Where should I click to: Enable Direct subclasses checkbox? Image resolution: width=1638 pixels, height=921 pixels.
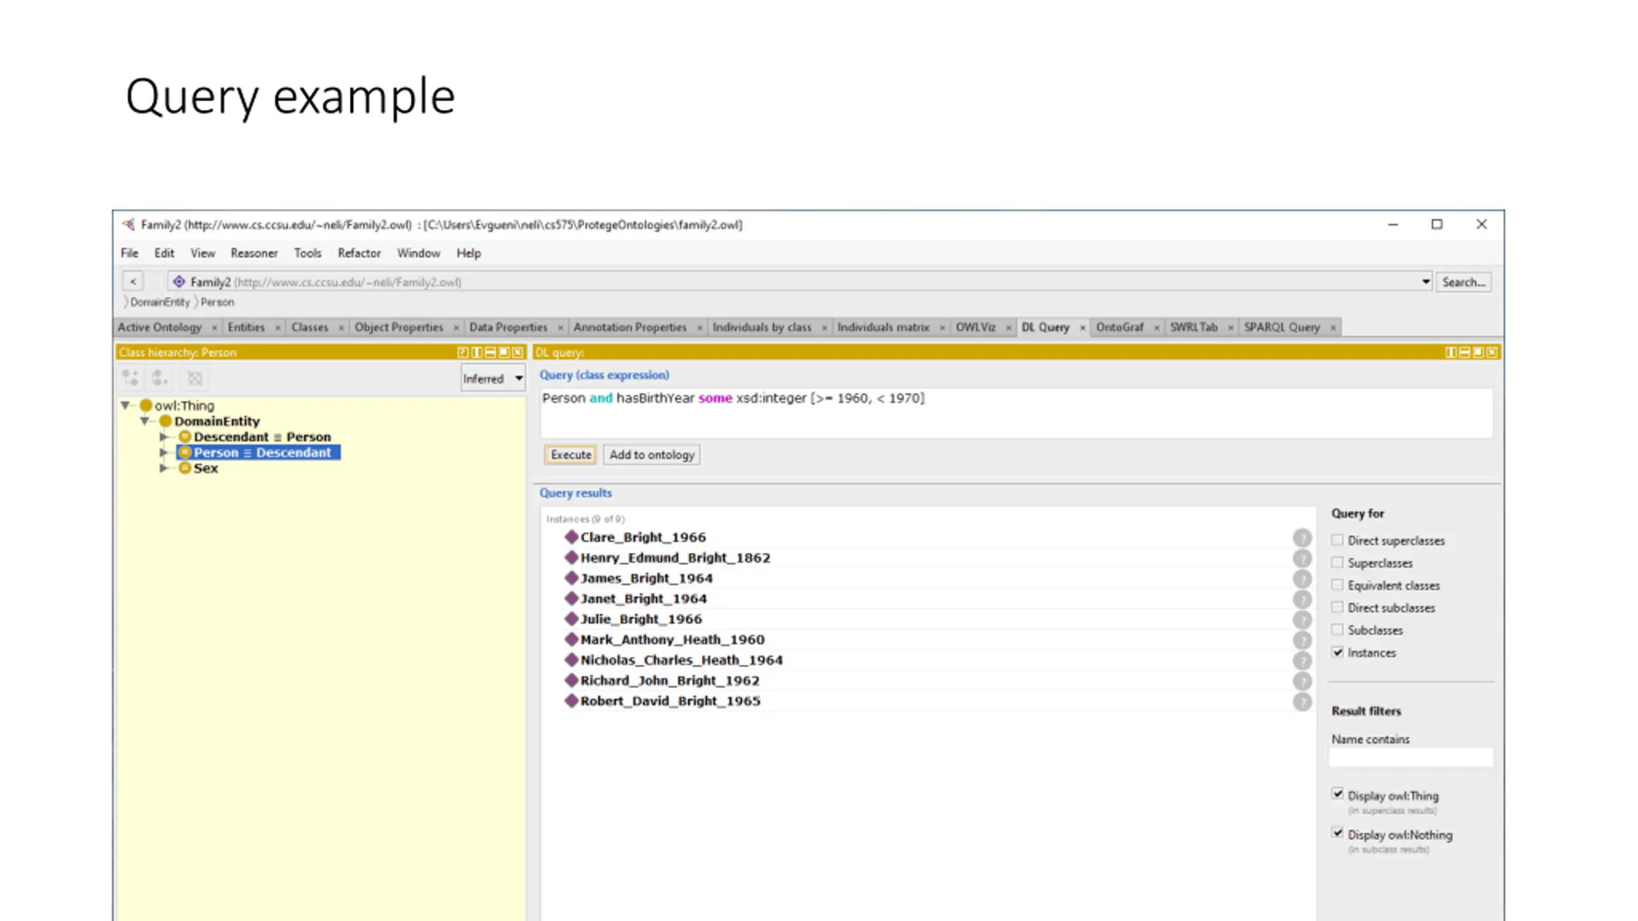click(x=1337, y=607)
